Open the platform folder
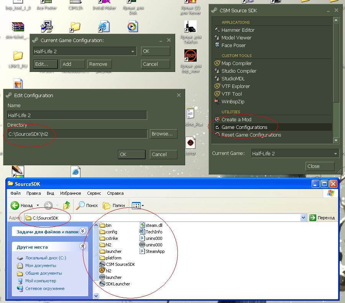345x303 pixels. (110, 258)
